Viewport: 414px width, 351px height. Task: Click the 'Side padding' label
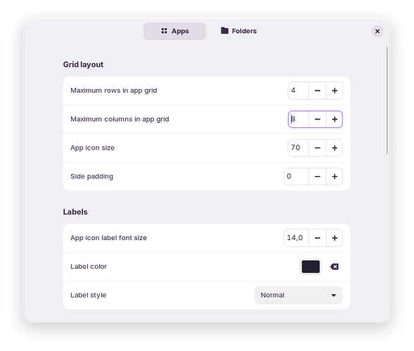91,176
